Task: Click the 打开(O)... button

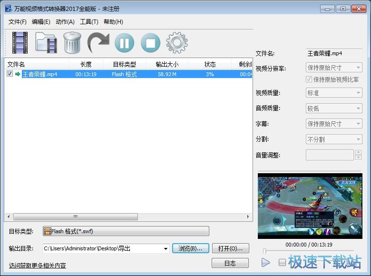Action: click(231, 248)
